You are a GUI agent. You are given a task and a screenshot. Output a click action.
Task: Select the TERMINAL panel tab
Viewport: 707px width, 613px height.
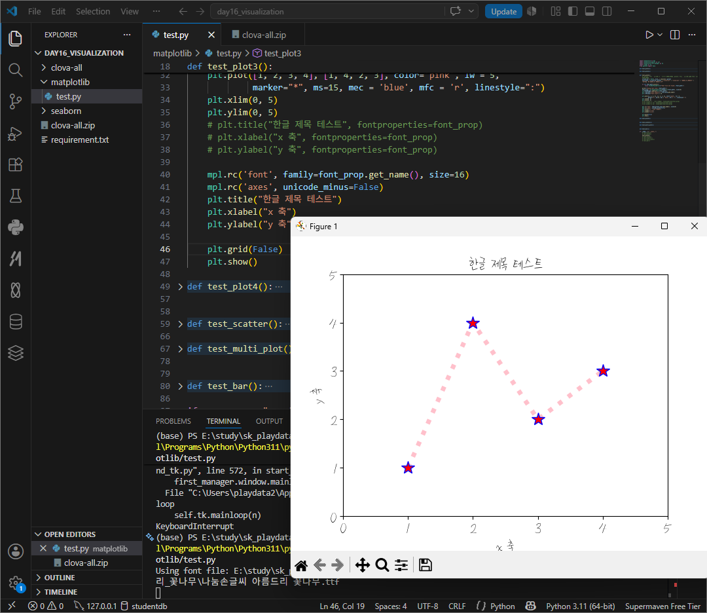point(223,421)
